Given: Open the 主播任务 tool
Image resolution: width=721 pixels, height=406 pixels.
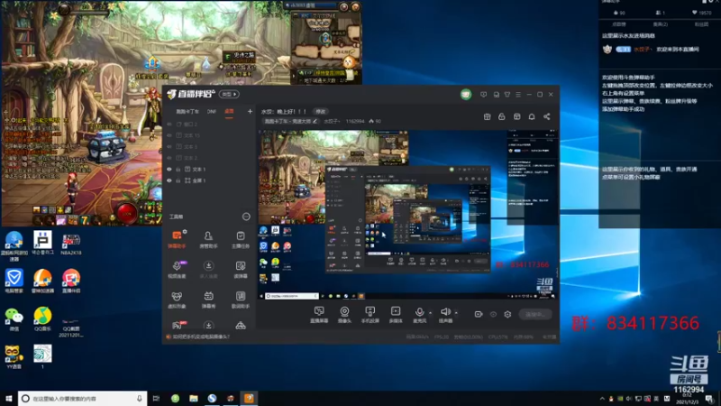Looking at the screenshot, I should (241, 240).
